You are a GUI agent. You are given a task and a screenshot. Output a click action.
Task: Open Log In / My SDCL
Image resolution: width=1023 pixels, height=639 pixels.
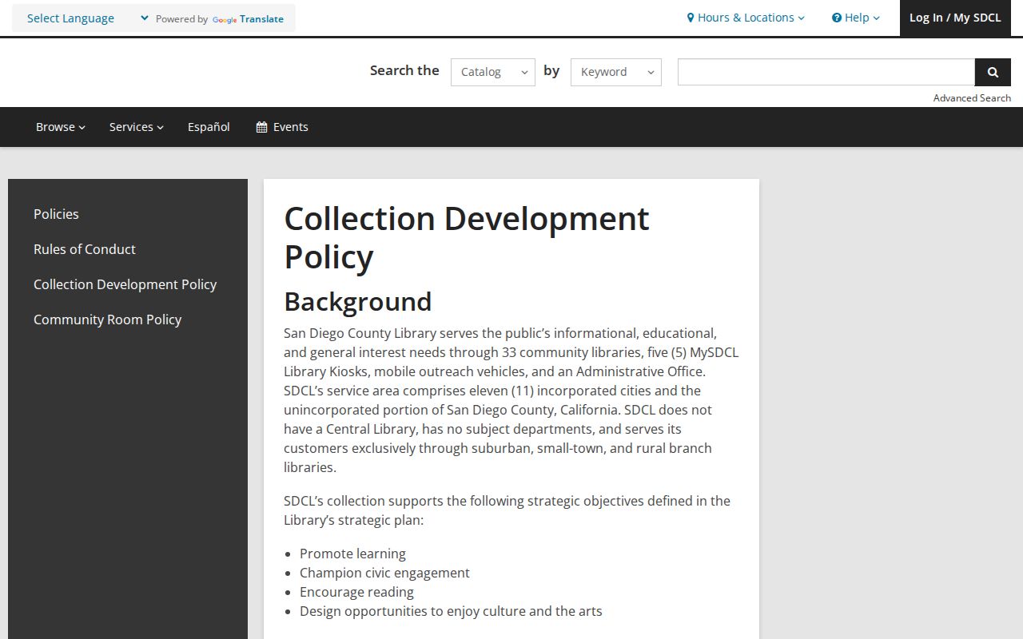click(955, 18)
